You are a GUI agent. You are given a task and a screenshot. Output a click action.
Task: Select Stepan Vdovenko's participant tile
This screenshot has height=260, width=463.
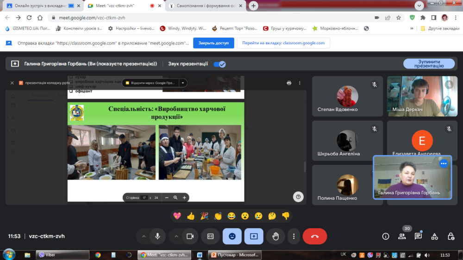tap(347, 96)
